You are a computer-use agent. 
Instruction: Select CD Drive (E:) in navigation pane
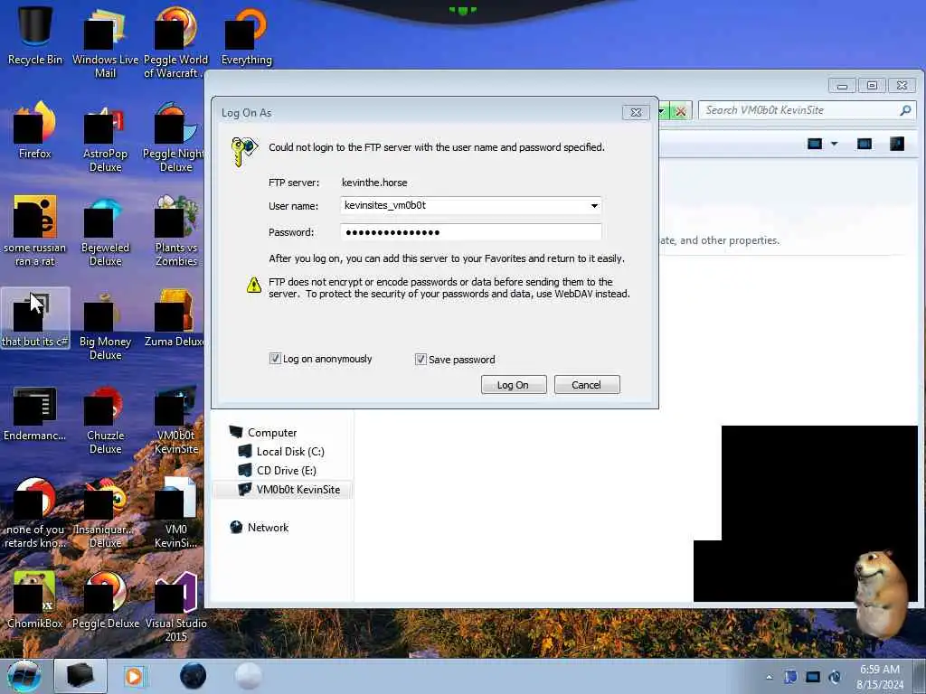click(x=277, y=470)
